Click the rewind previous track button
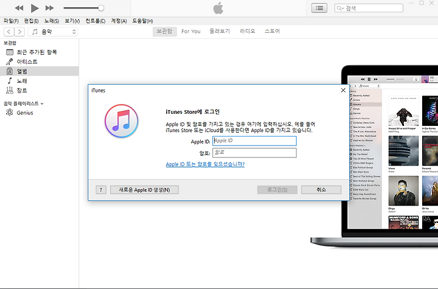This screenshot has height=289, width=438. (x=19, y=8)
